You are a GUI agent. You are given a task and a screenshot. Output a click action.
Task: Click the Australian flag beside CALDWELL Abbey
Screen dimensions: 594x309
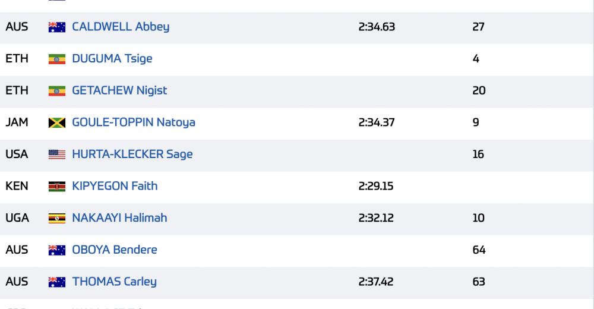point(57,27)
